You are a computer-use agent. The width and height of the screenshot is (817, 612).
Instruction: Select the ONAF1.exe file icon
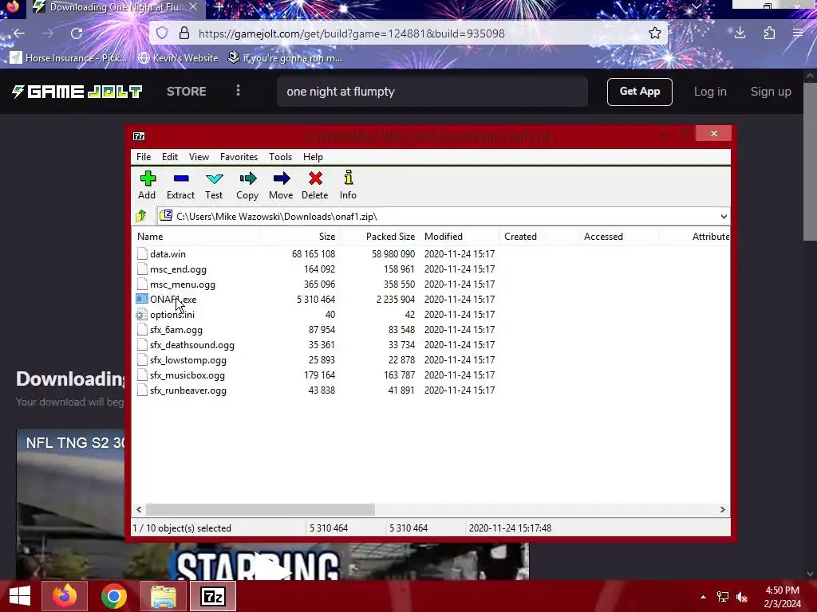pyautogui.click(x=142, y=300)
